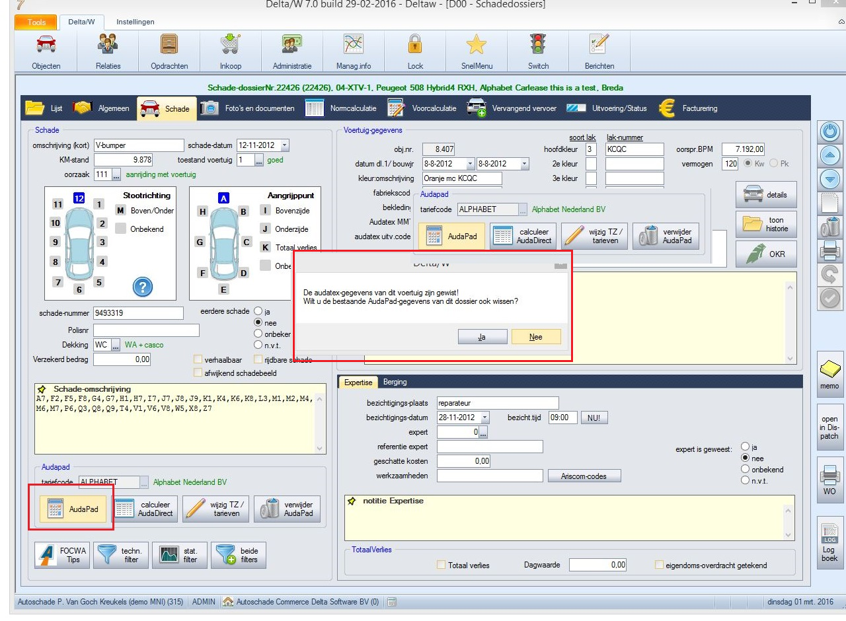Click Nee in the dialog

coord(536,337)
